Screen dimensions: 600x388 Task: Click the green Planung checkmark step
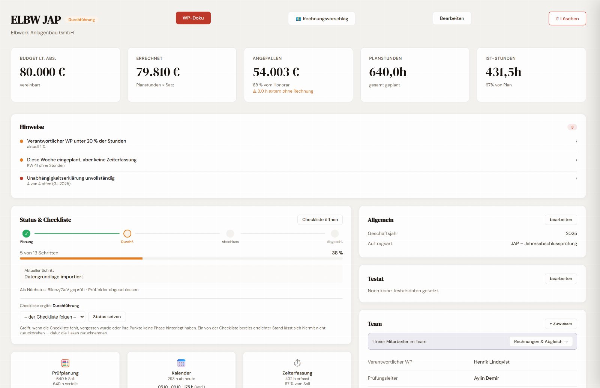pos(26,233)
